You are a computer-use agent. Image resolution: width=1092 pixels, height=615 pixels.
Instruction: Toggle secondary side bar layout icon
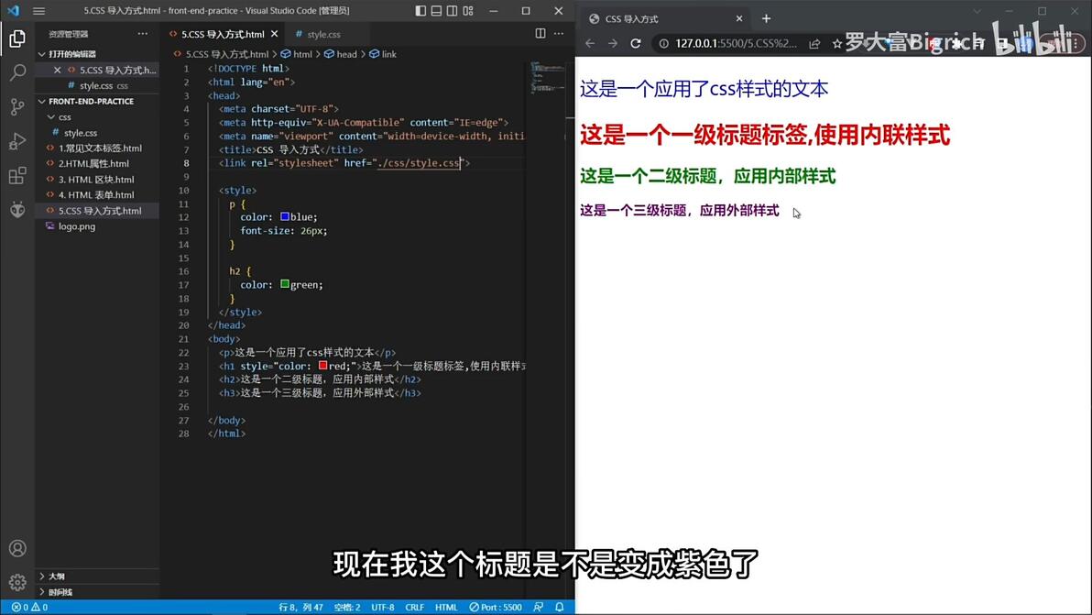click(x=453, y=10)
